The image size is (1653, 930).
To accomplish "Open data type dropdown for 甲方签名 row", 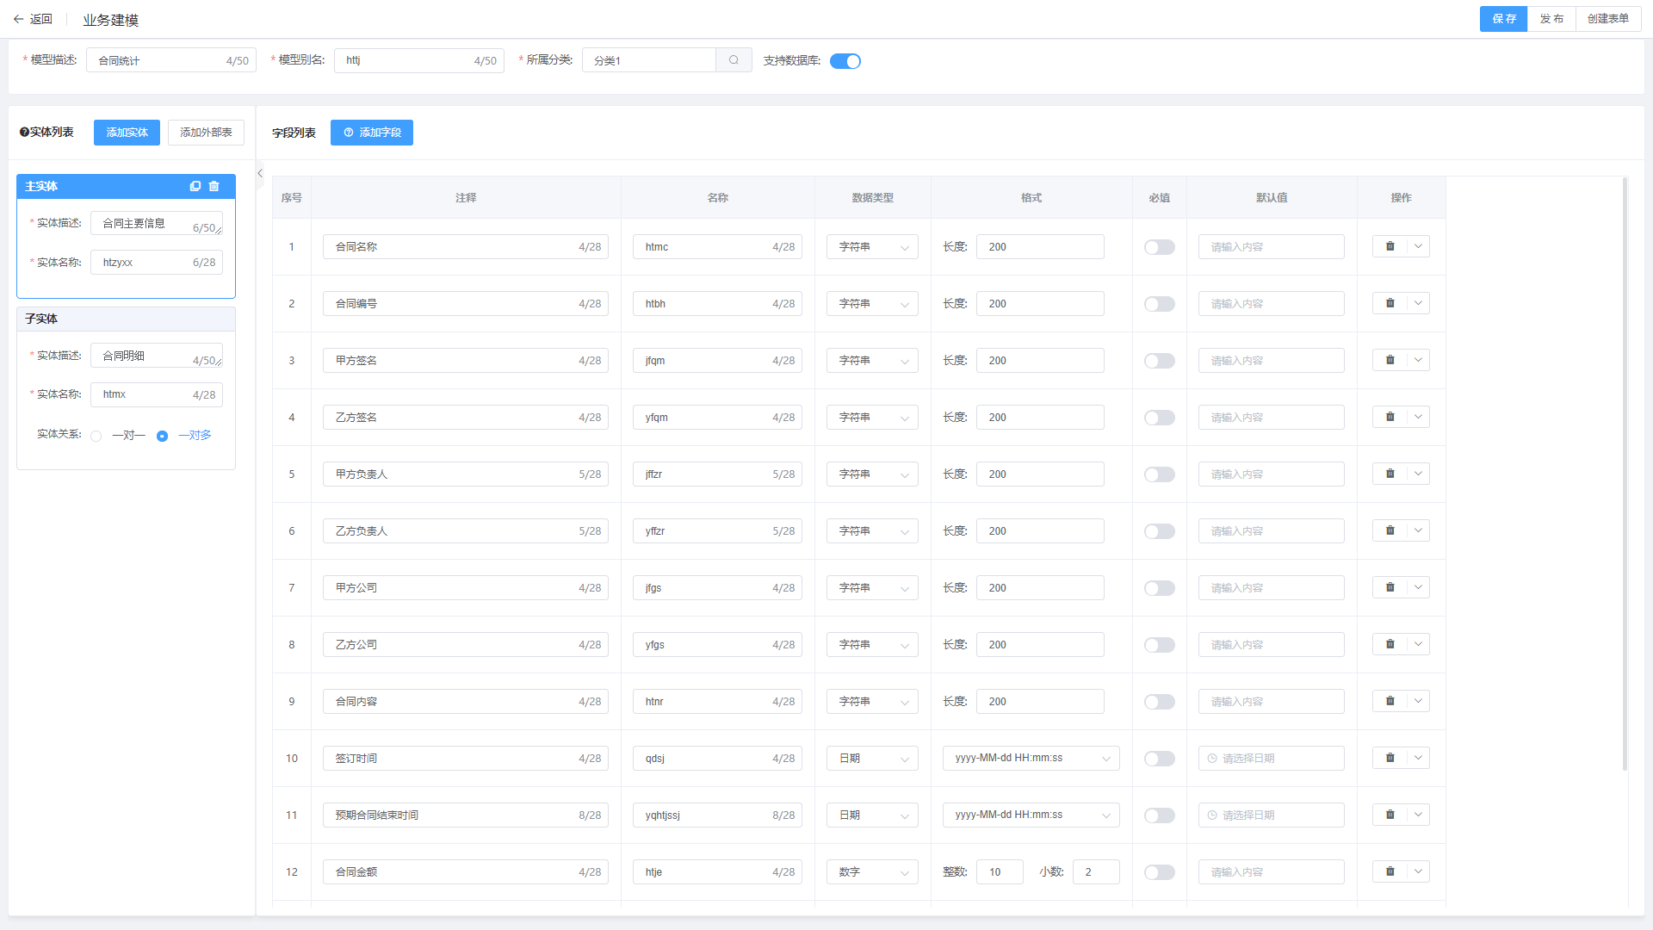I will pyautogui.click(x=872, y=361).
